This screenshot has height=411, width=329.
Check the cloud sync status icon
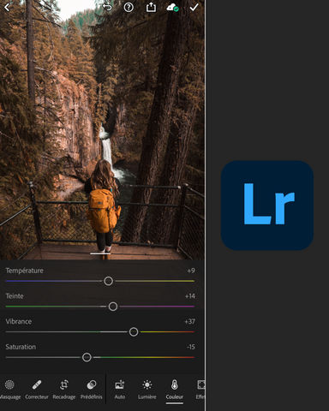pos(172,8)
